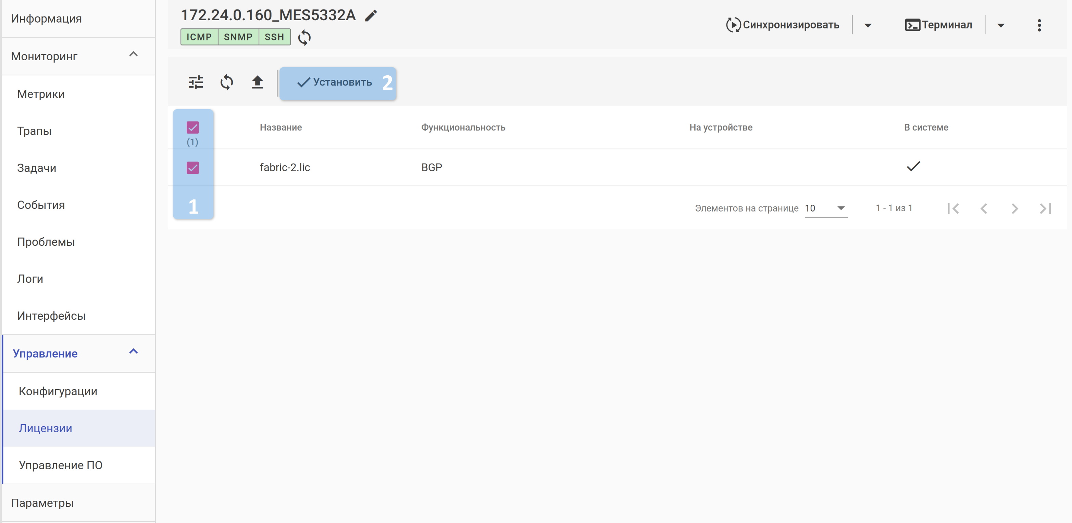The width and height of the screenshot is (1072, 523).
Task: Click the toolbar refresh licenses icon
Action: (226, 82)
